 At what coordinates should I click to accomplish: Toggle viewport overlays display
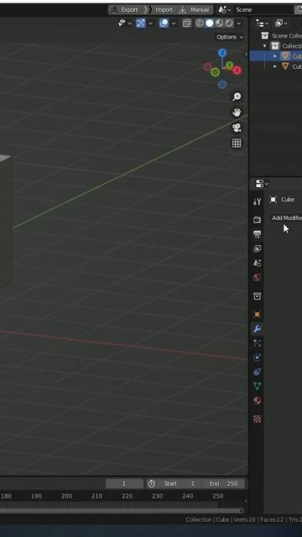click(x=164, y=23)
